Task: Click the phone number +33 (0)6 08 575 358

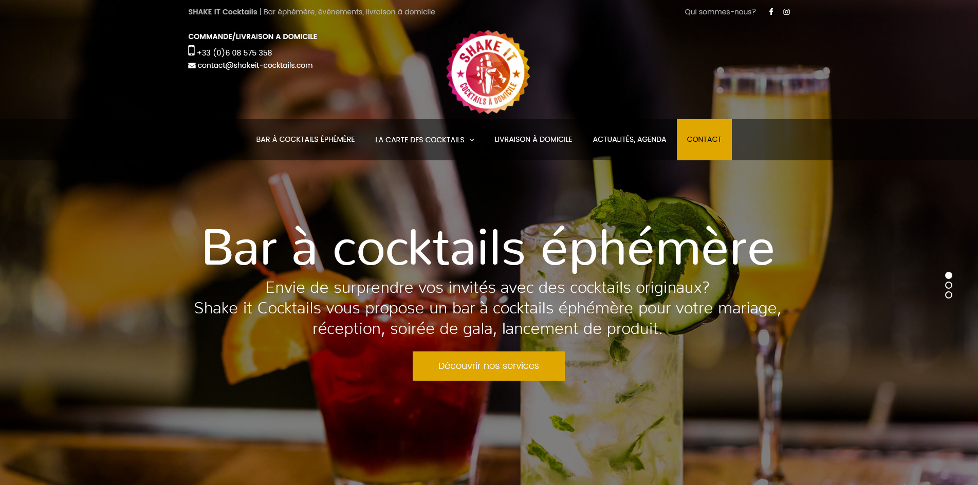Action: 234,53
